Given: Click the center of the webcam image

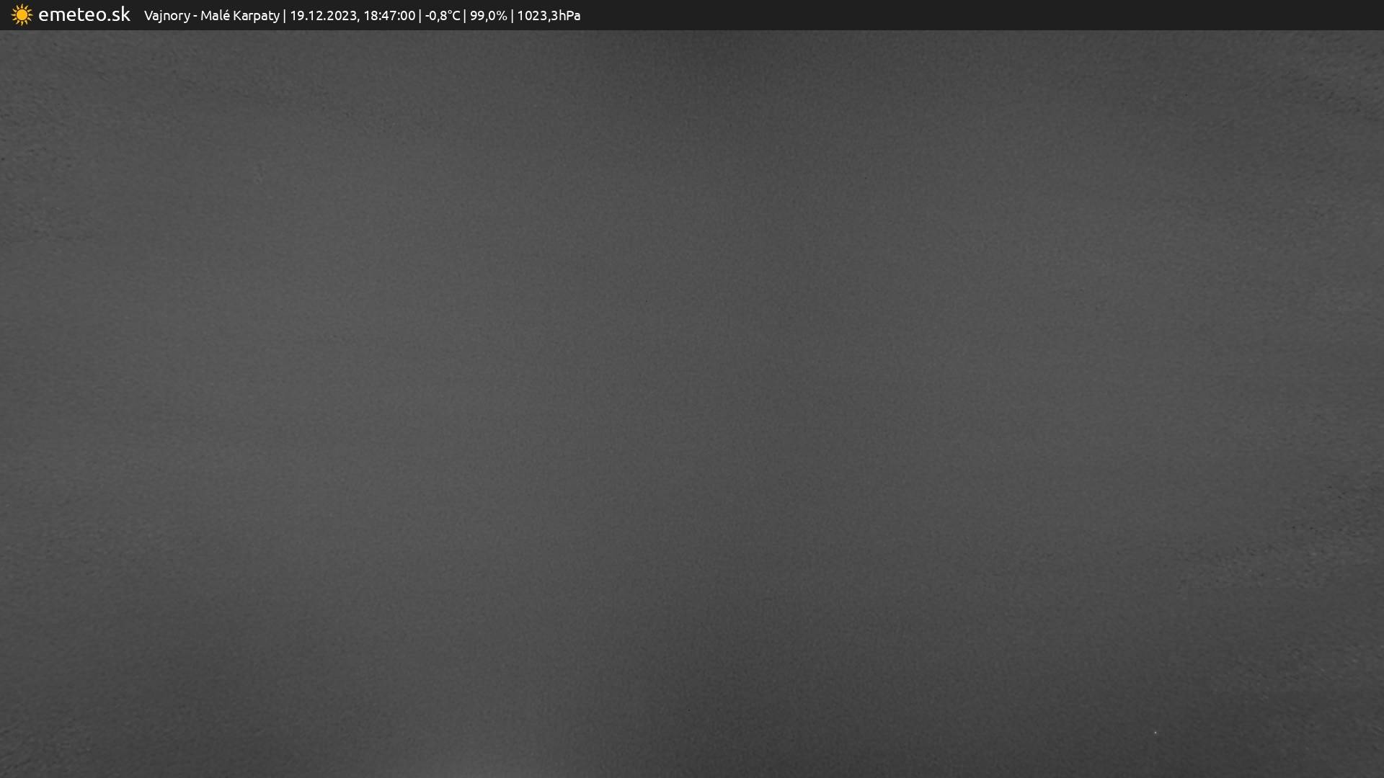Looking at the screenshot, I should point(692,403).
